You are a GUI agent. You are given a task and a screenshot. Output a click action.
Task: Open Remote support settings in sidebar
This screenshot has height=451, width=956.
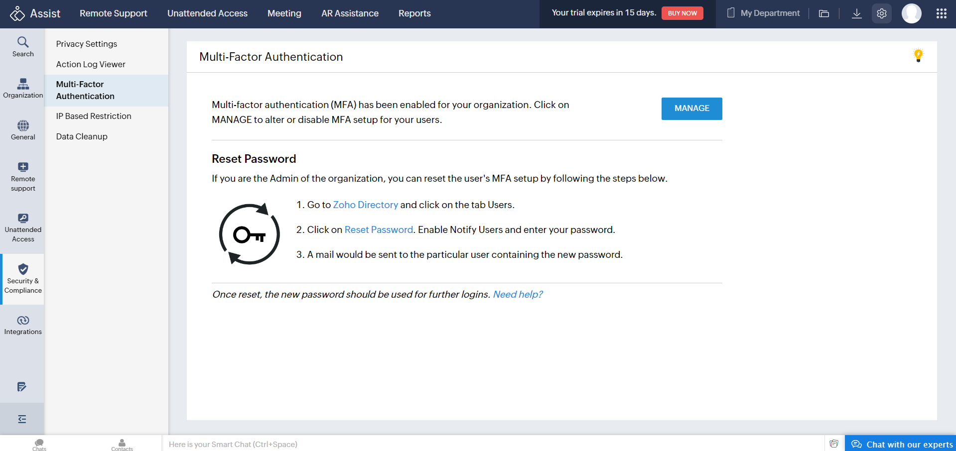pos(23,177)
